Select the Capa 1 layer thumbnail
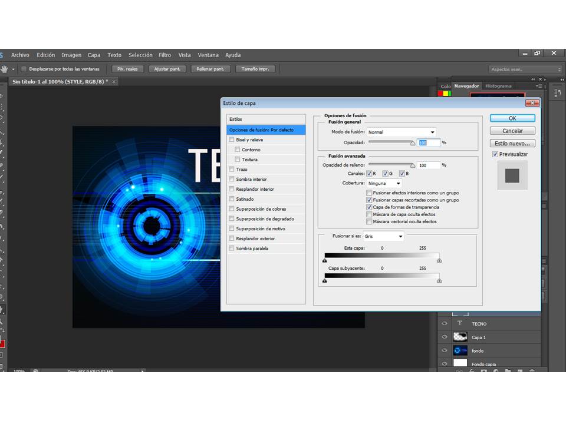Image resolution: width=566 pixels, height=424 pixels. point(460,337)
